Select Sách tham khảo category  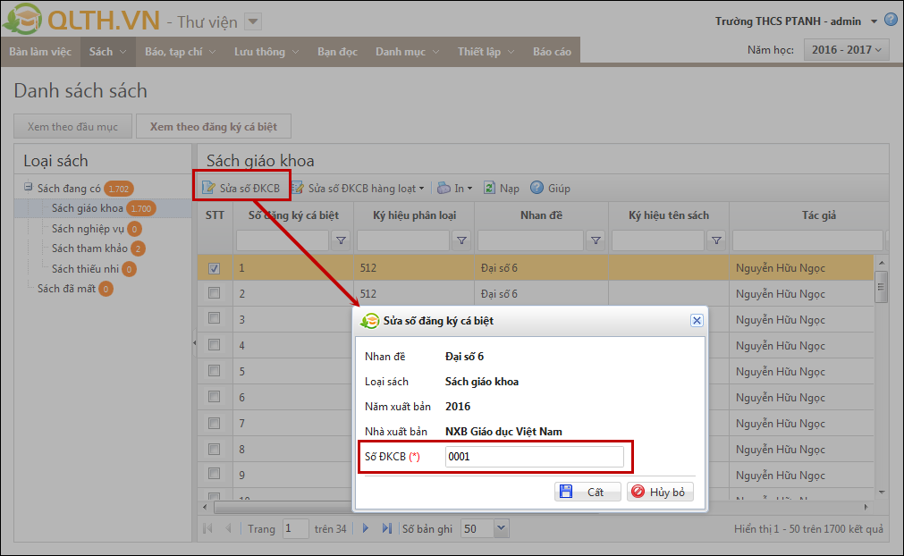click(x=89, y=249)
